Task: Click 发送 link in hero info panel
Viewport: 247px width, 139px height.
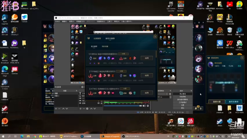Action: point(239,66)
